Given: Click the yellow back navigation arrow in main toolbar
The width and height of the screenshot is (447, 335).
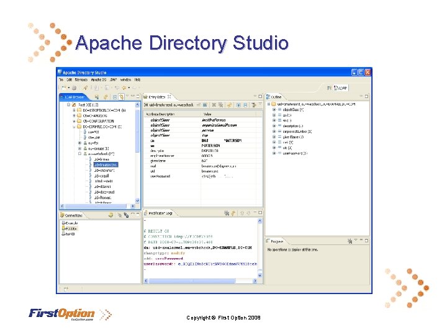Looking at the screenshot, I should 124,88.
